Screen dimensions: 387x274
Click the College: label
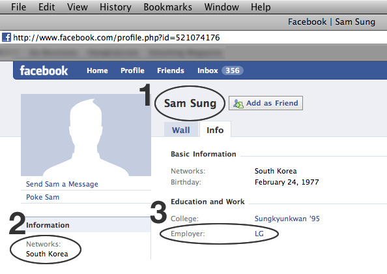tap(184, 219)
